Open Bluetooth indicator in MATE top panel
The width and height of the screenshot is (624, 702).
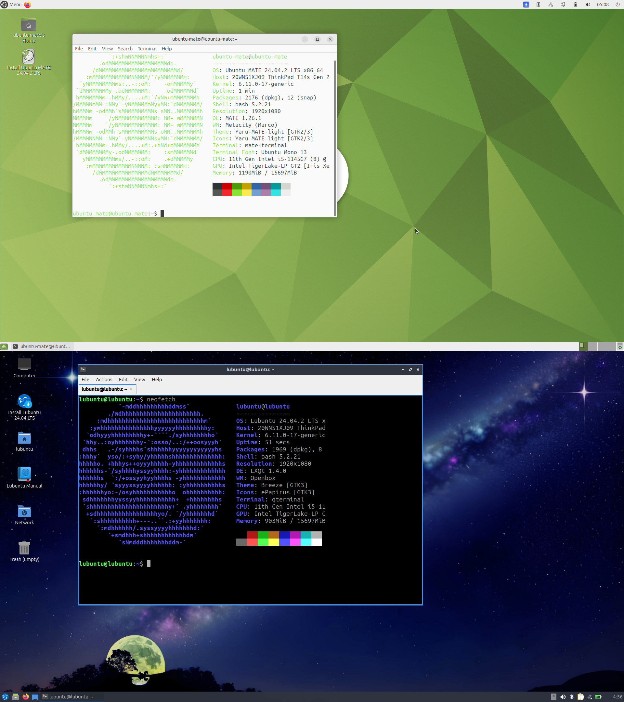pyautogui.click(x=538, y=5)
